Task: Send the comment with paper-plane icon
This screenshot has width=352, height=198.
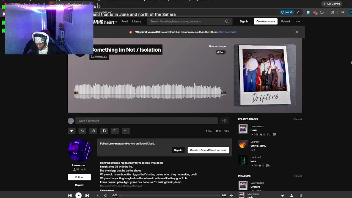Action: pyautogui.click(x=224, y=121)
